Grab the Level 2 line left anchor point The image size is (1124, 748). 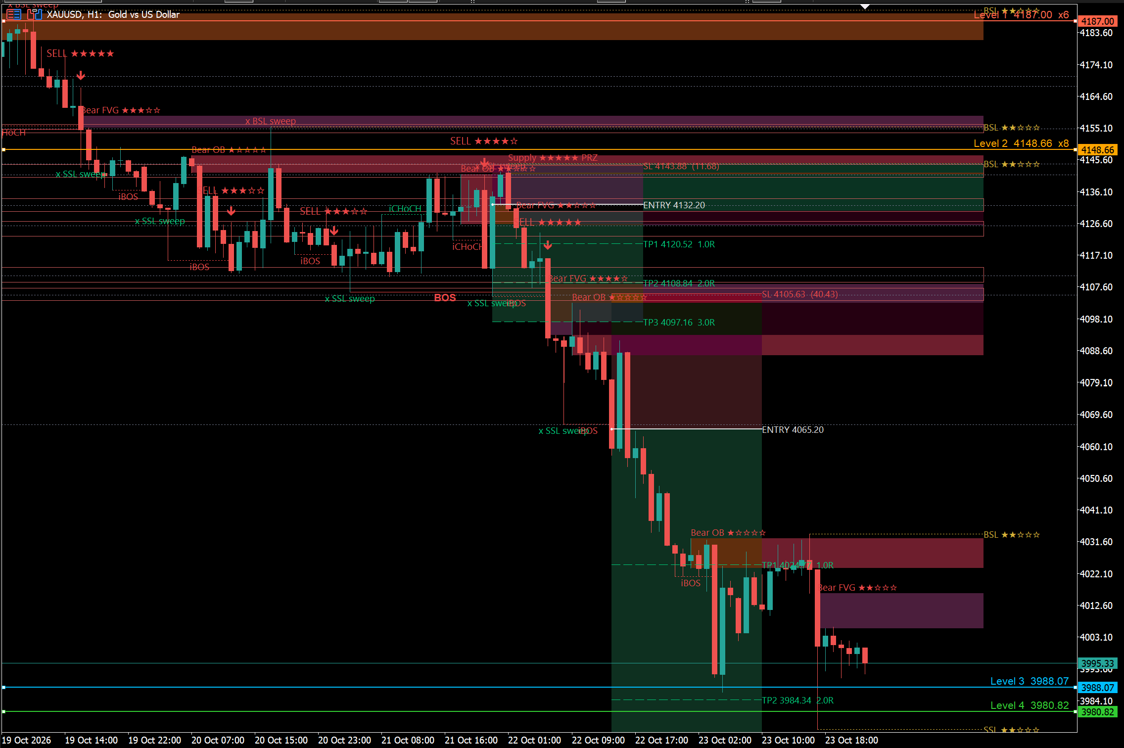point(3,149)
